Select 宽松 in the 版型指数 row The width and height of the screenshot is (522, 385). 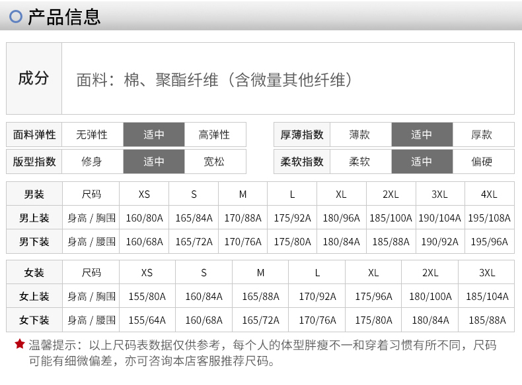tap(215, 162)
